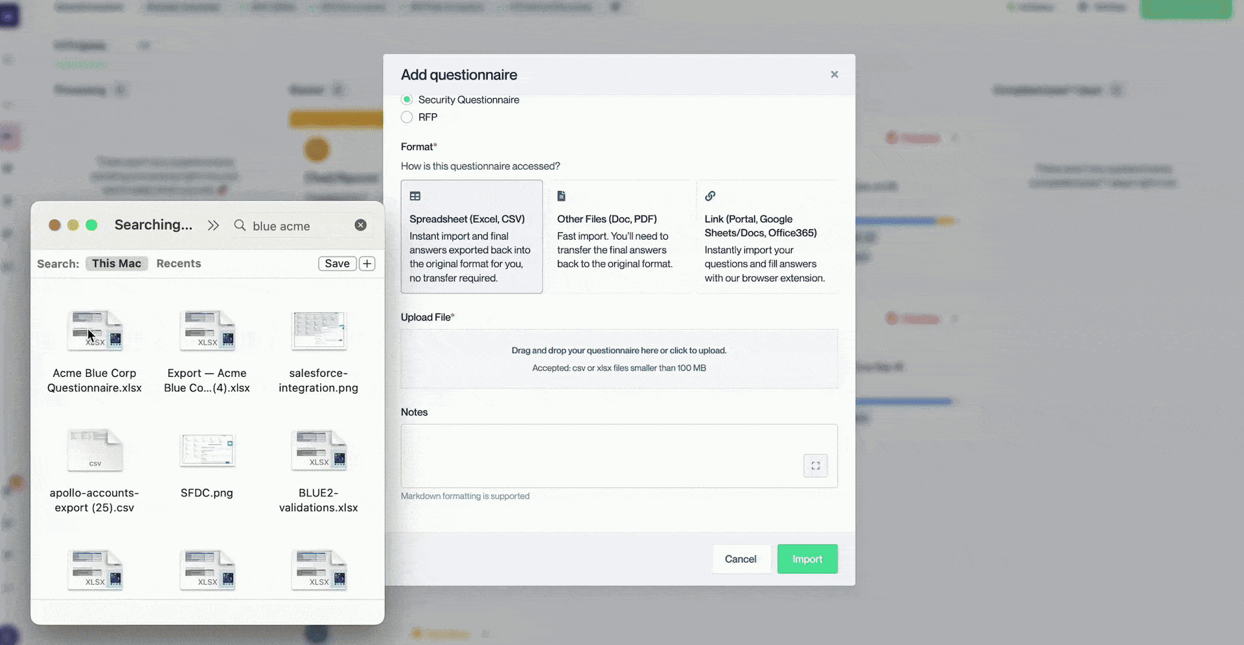
Task: Choose Spreadsheet (Excel, CSV) format card
Action: 472,237
